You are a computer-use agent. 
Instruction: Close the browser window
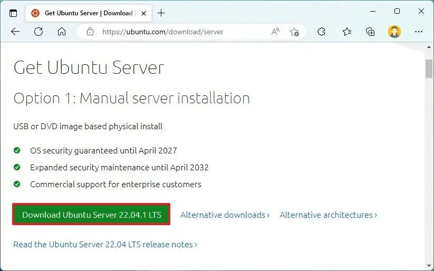[421, 12]
